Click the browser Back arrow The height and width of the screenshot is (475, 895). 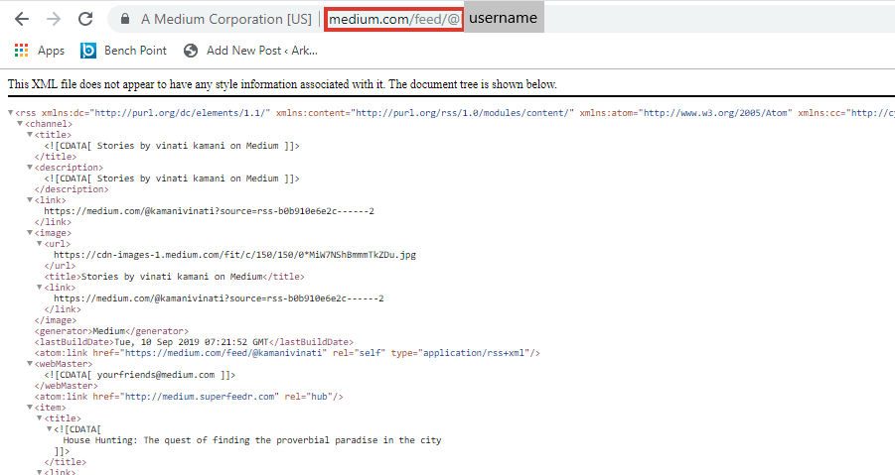[22, 19]
